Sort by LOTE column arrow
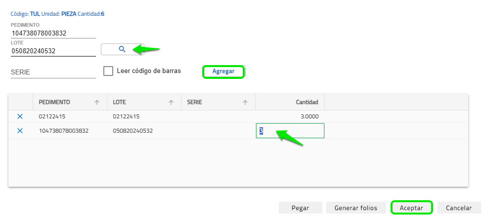Image resolution: width=484 pixels, height=217 pixels. [x=171, y=103]
